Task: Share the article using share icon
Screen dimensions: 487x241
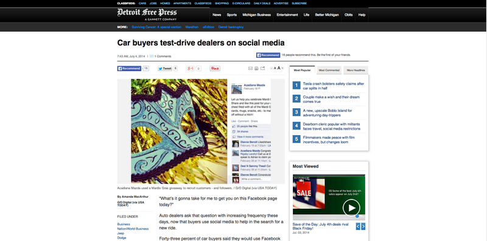Action: point(262,68)
